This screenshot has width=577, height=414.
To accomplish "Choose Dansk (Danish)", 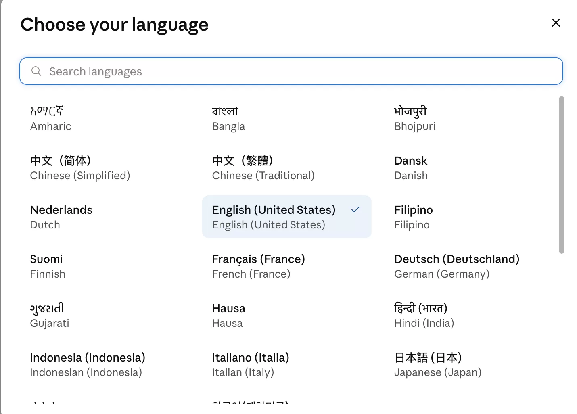I will tap(468, 167).
